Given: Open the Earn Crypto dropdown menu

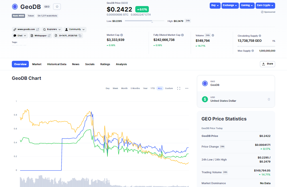Looking at the screenshot, I should [265, 5].
